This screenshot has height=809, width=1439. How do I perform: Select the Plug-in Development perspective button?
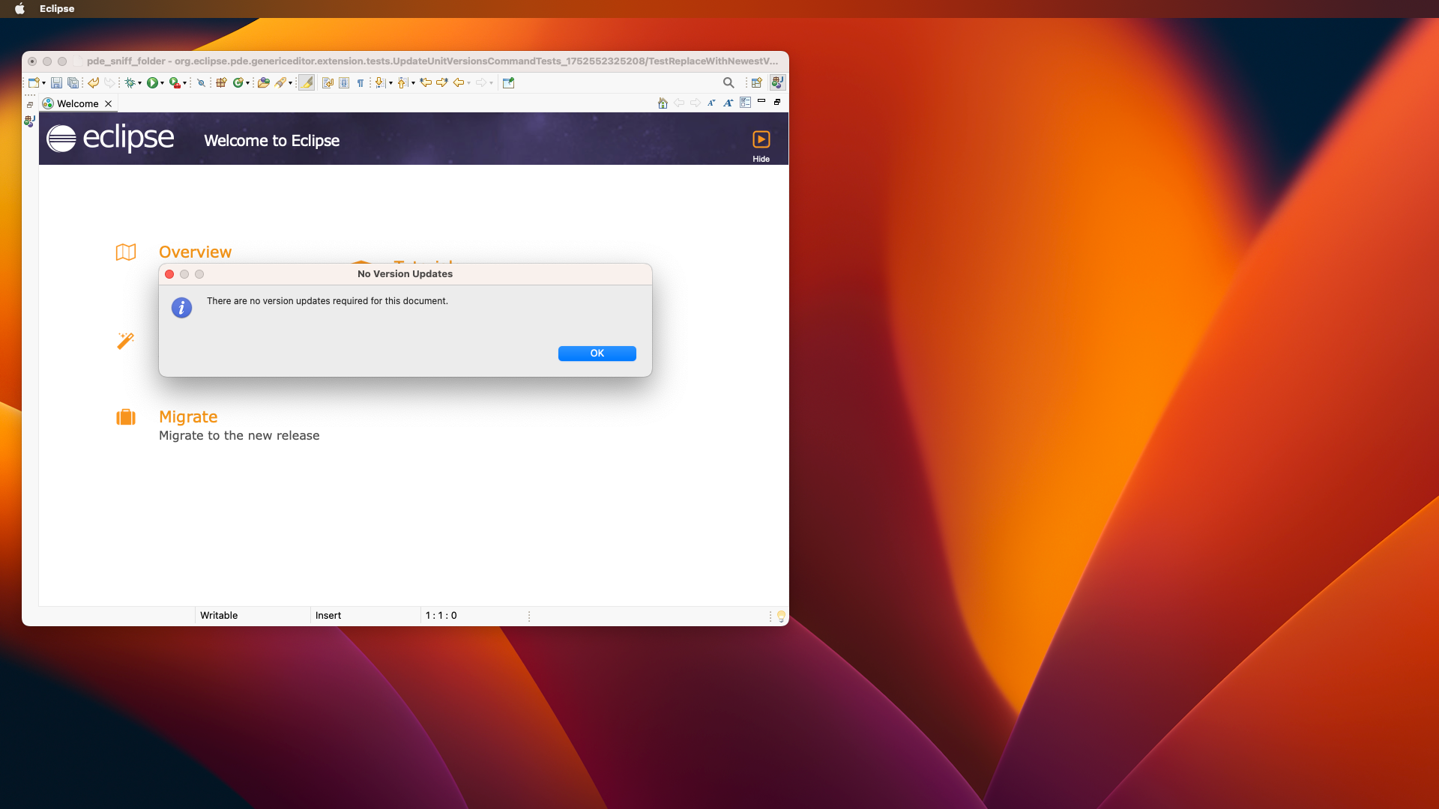[x=777, y=82]
